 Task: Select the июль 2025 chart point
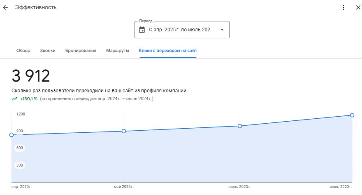(352, 115)
